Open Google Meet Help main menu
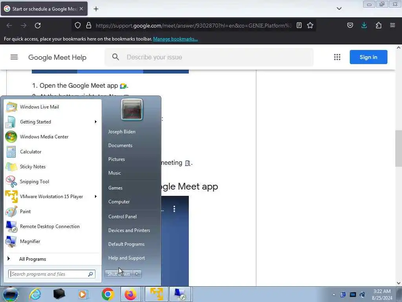 click(14, 57)
